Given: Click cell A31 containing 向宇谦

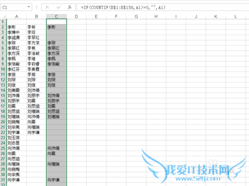Looking at the screenshot, I should tap(16, 180).
